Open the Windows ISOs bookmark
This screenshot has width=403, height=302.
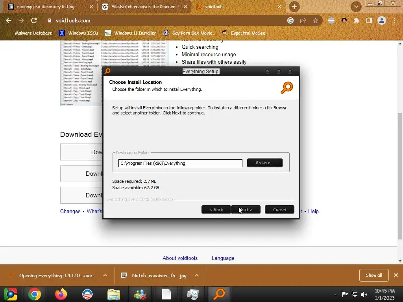(x=78, y=33)
